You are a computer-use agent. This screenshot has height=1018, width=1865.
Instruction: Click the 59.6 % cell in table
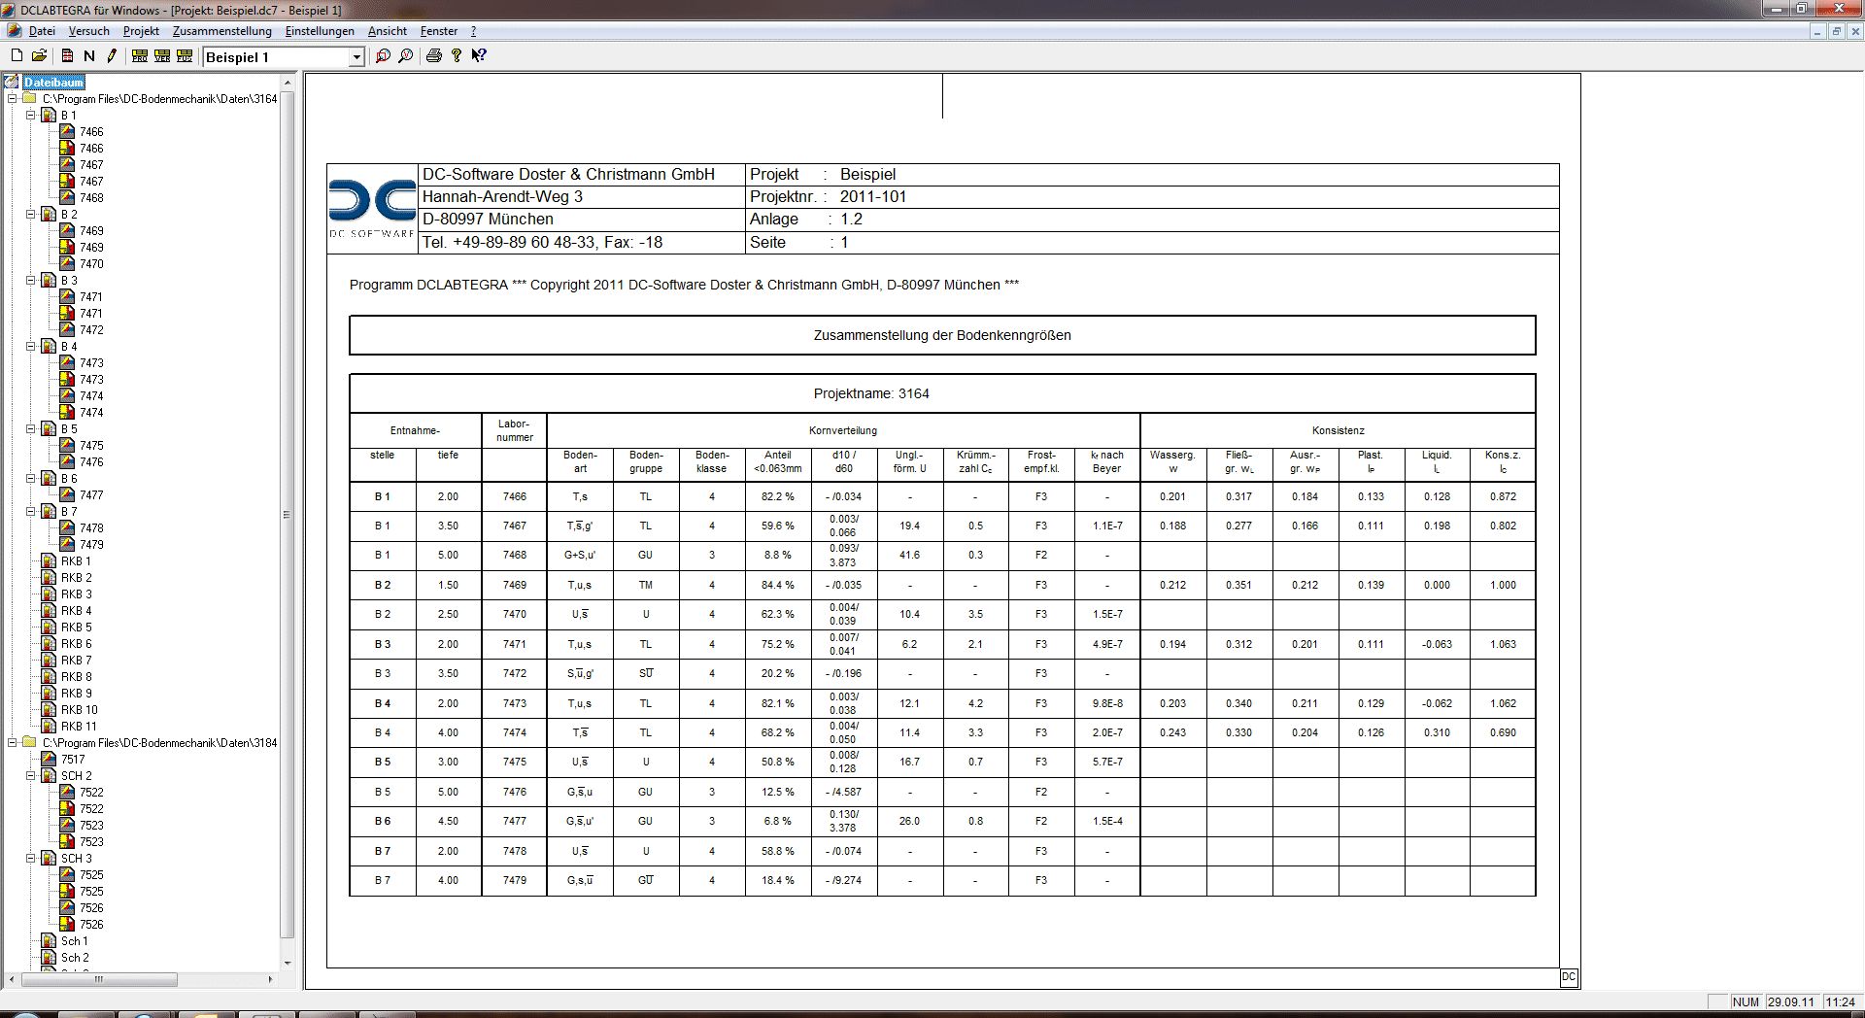[x=777, y=526]
